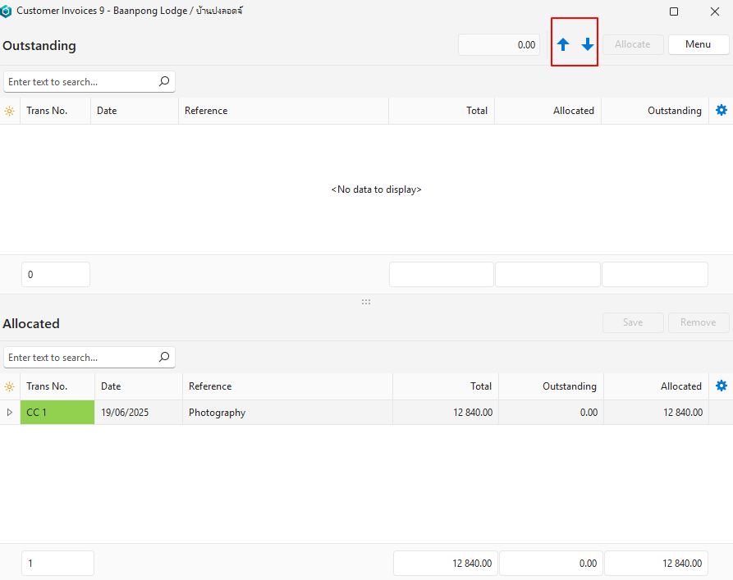Click the Remove button
The height and width of the screenshot is (580, 733).
pyautogui.click(x=698, y=322)
